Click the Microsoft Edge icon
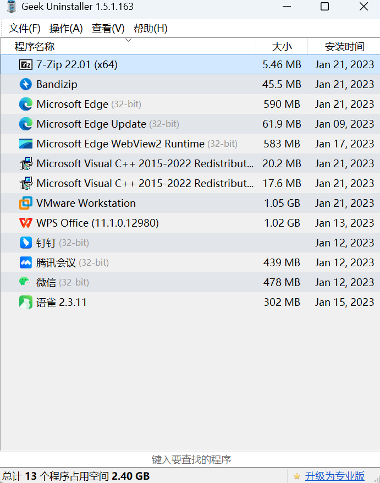This screenshot has width=380, height=483. coord(25,104)
